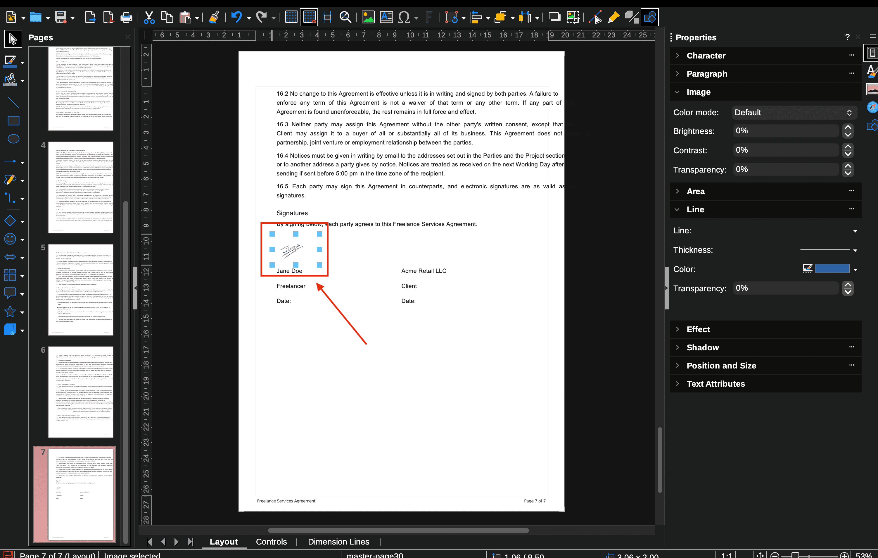The image size is (878, 558).
Task: Toggle Display Grid on the toolbar
Action: pos(291,17)
